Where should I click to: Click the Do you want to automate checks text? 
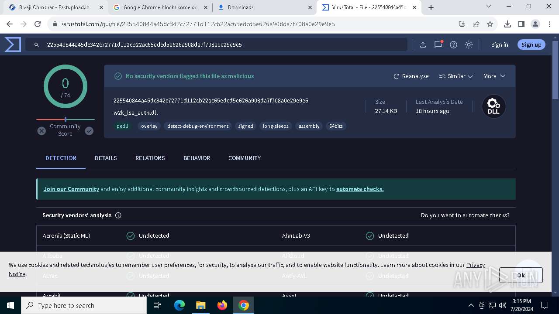click(x=465, y=215)
